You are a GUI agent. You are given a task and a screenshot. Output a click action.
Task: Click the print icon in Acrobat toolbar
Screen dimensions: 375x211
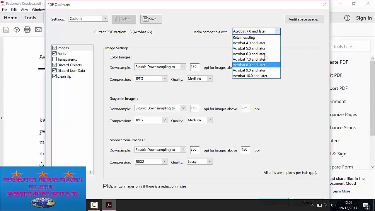27,30
